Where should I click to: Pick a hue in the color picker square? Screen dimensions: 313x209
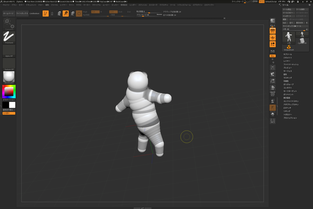9,92
